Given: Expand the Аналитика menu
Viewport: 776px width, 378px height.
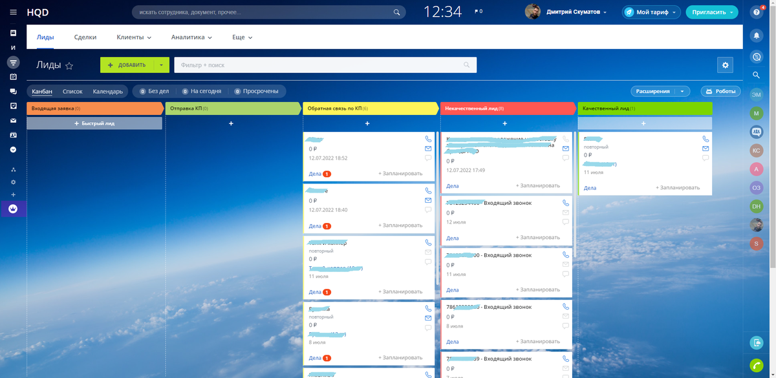Looking at the screenshot, I should (x=191, y=37).
